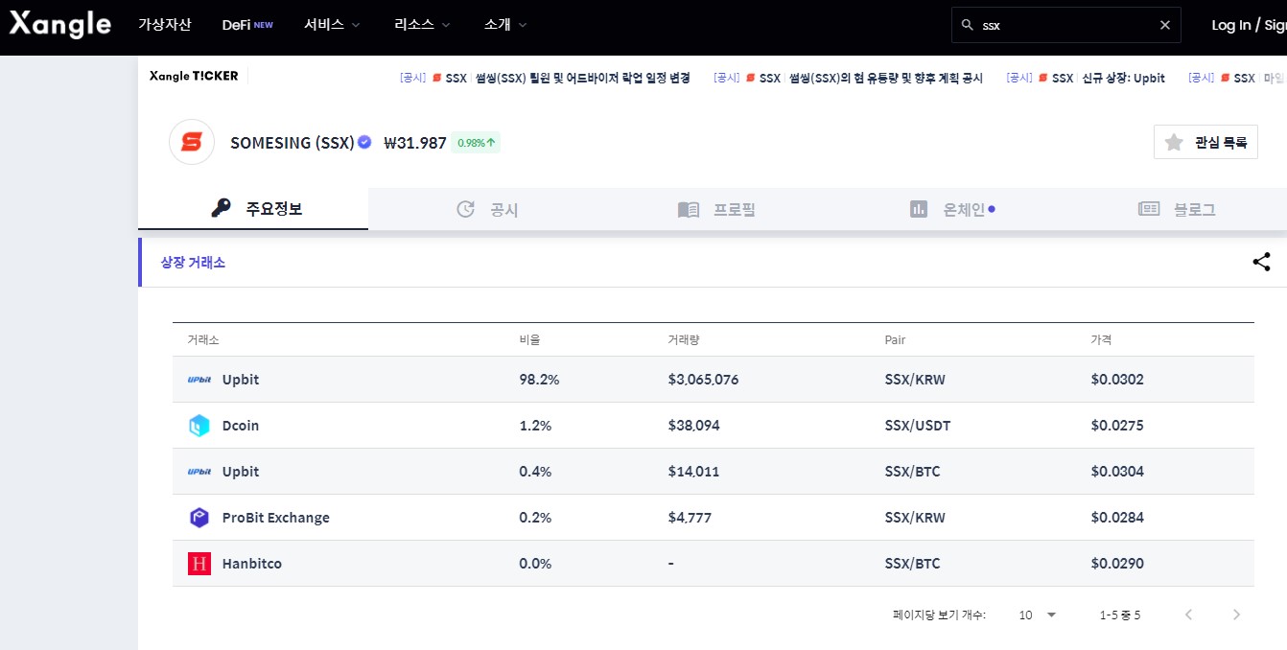
Task: Open ticker news about 현 유통량 및 향후 계획 공시
Action: click(848, 79)
